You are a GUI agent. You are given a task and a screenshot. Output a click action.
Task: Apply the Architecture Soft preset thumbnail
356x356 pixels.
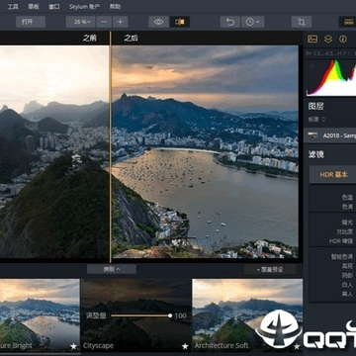click(x=247, y=315)
